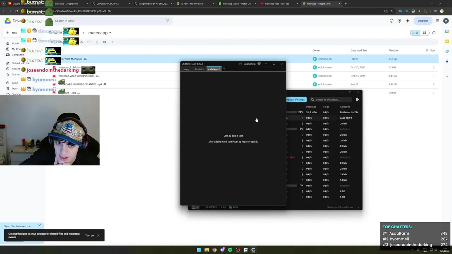Open Google Drive help icon
The image size is (452, 254).
[392, 21]
